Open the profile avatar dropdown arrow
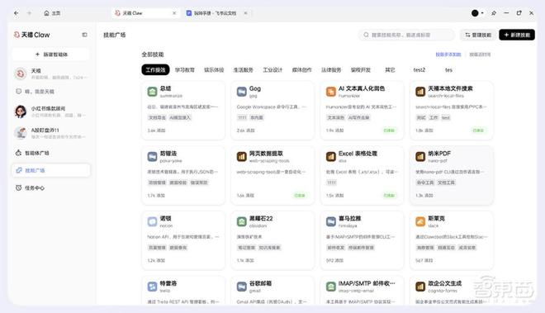Viewport: 545px width, 313px height. click(x=482, y=13)
